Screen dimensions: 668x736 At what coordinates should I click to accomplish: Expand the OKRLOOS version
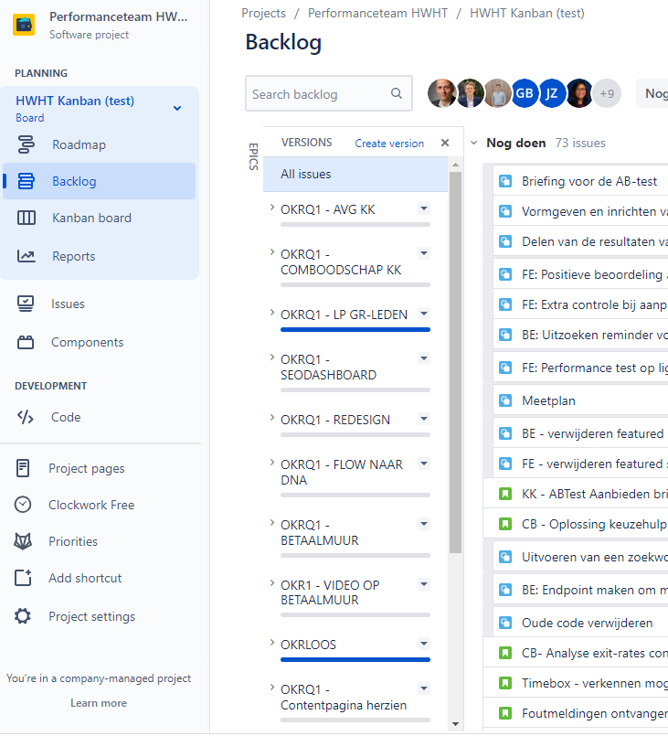click(x=272, y=642)
